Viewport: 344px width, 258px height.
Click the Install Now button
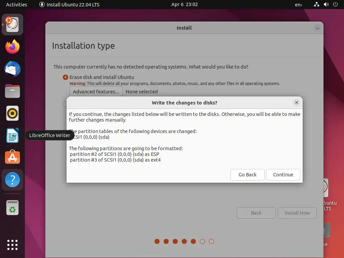(x=297, y=213)
